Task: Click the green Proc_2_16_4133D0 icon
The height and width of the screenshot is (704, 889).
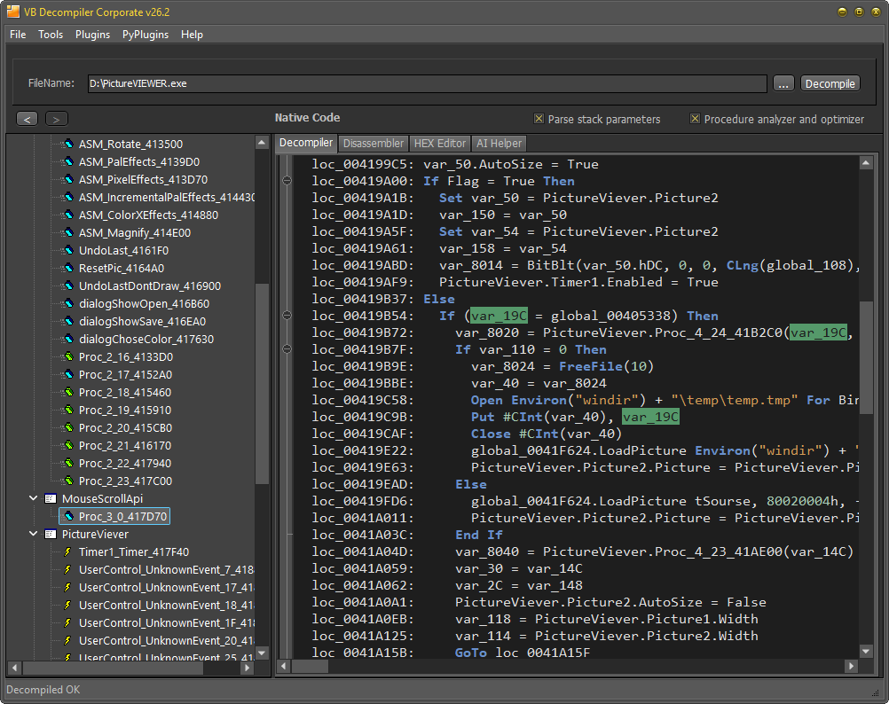Action: (68, 356)
